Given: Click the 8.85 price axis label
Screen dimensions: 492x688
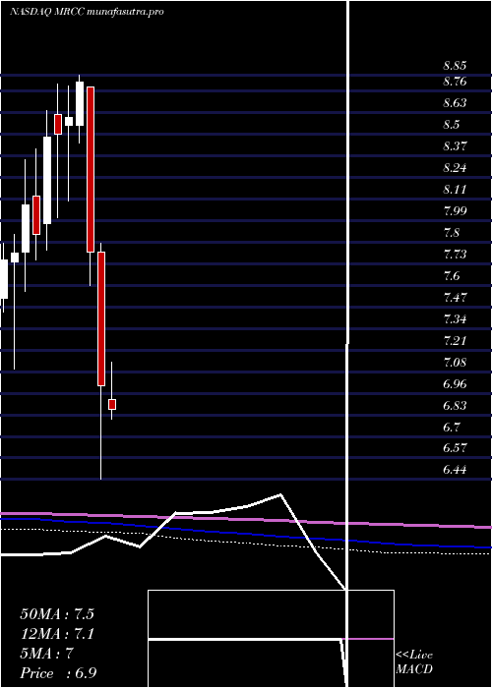Looking at the screenshot, I should [x=455, y=66].
